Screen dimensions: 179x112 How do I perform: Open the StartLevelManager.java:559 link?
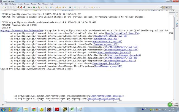[121, 47]
